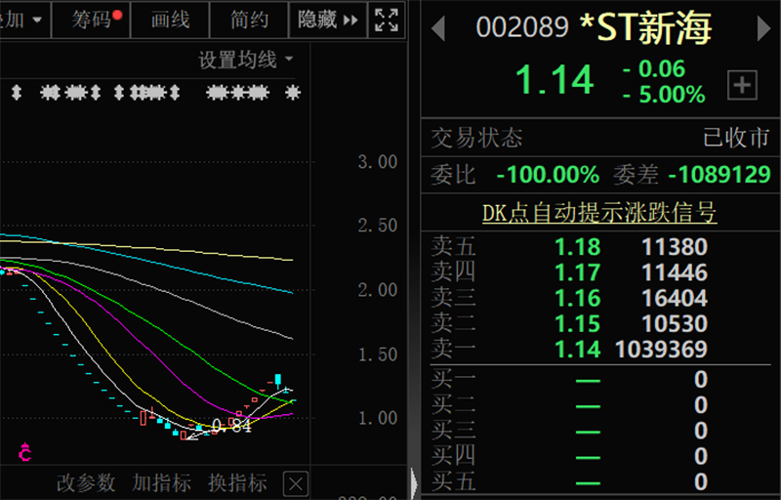Collapse the side panel using edge arrow
This screenshot has width=781, height=500.
pyautogui.click(x=414, y=482)
